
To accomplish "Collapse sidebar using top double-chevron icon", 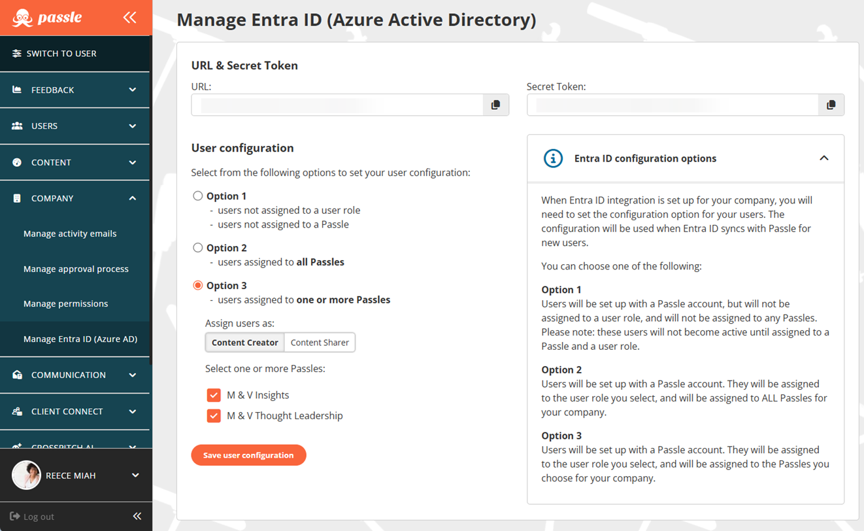I will point(130,18).
